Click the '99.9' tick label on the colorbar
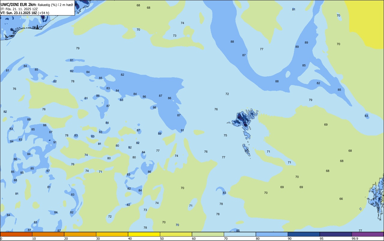The width and height of the screenshot is (384, 241). [x=355, y=239]
